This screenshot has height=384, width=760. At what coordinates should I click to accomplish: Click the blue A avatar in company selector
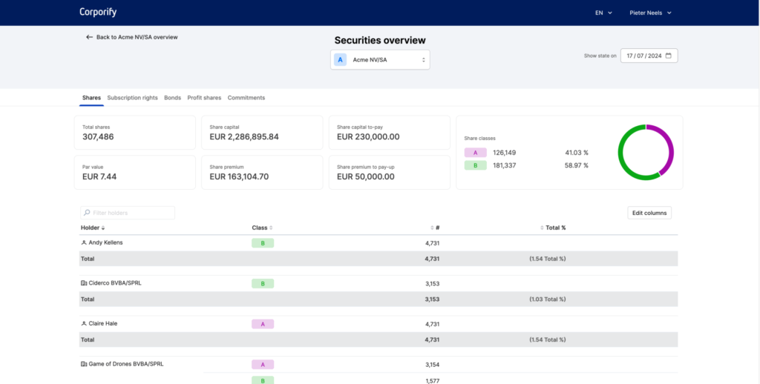click(340, 59)
